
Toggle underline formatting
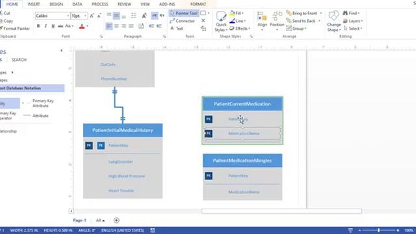[53, 26]
